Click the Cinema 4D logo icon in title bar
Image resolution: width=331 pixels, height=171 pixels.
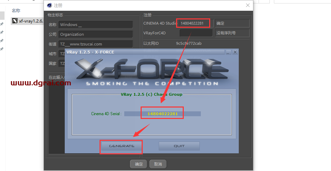49,5
